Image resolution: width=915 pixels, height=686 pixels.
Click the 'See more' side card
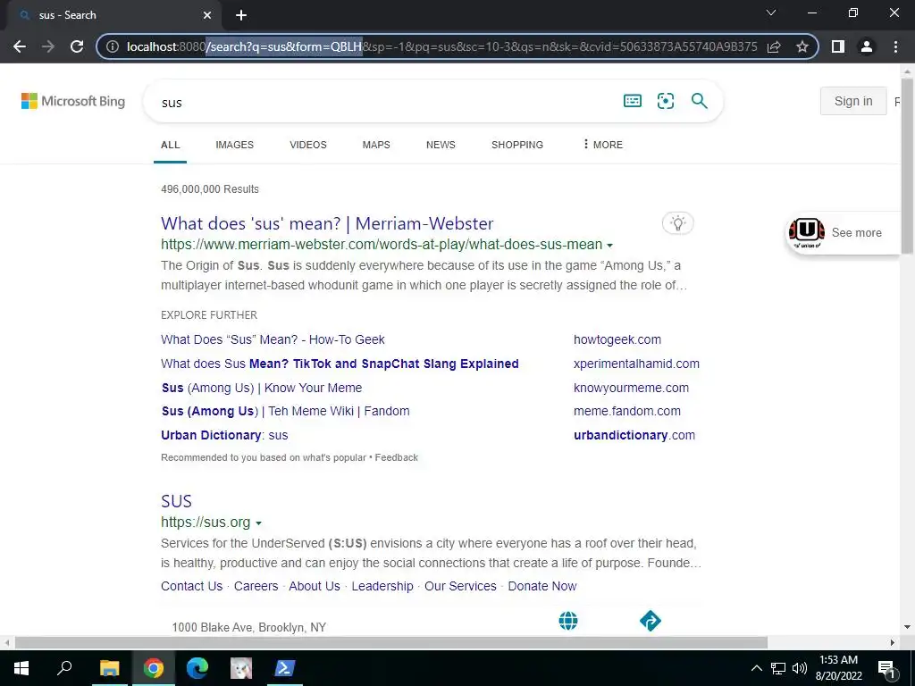pyautogui.click(x=844, y=233)
